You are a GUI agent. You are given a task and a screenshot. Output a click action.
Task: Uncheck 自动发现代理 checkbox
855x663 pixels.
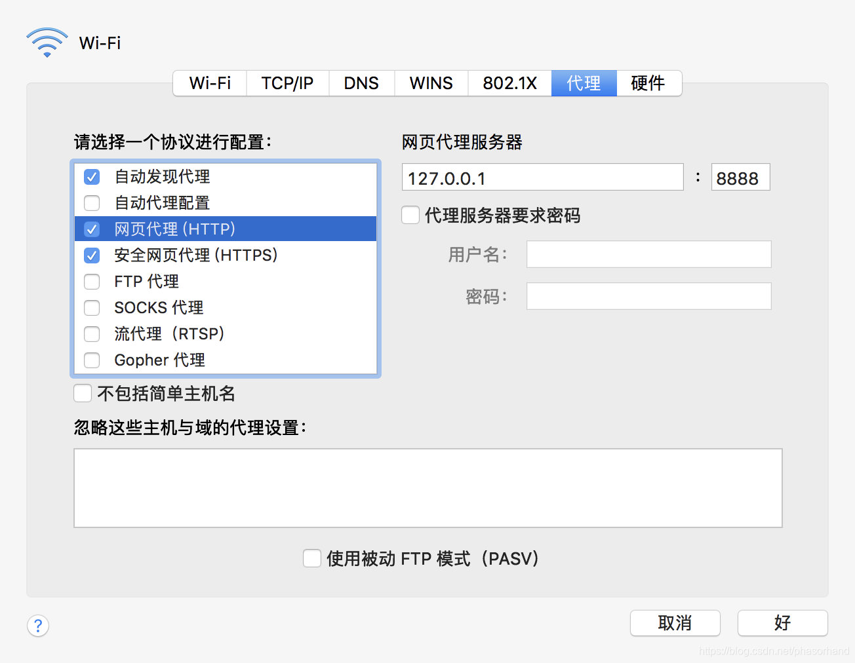tap(92, 177)
